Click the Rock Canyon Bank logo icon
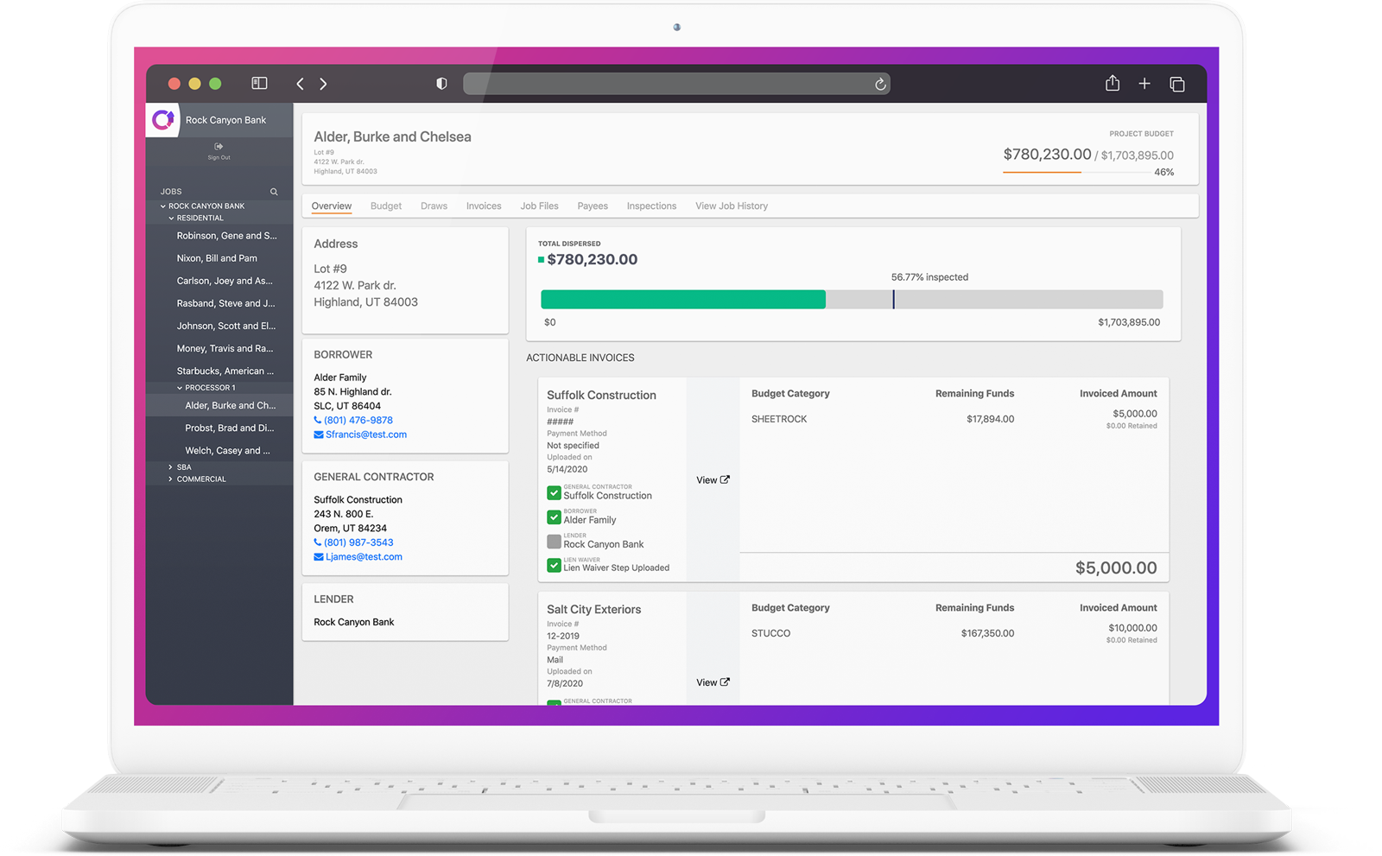 pos(163,120)
